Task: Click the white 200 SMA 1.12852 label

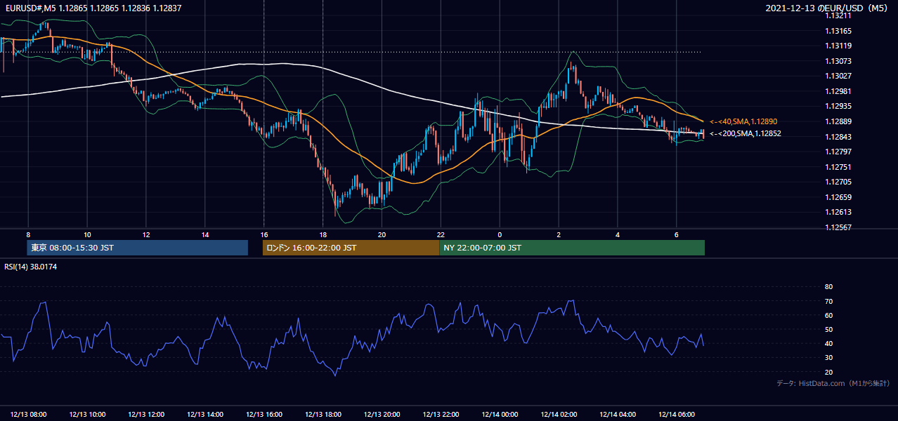Action: 745,133
